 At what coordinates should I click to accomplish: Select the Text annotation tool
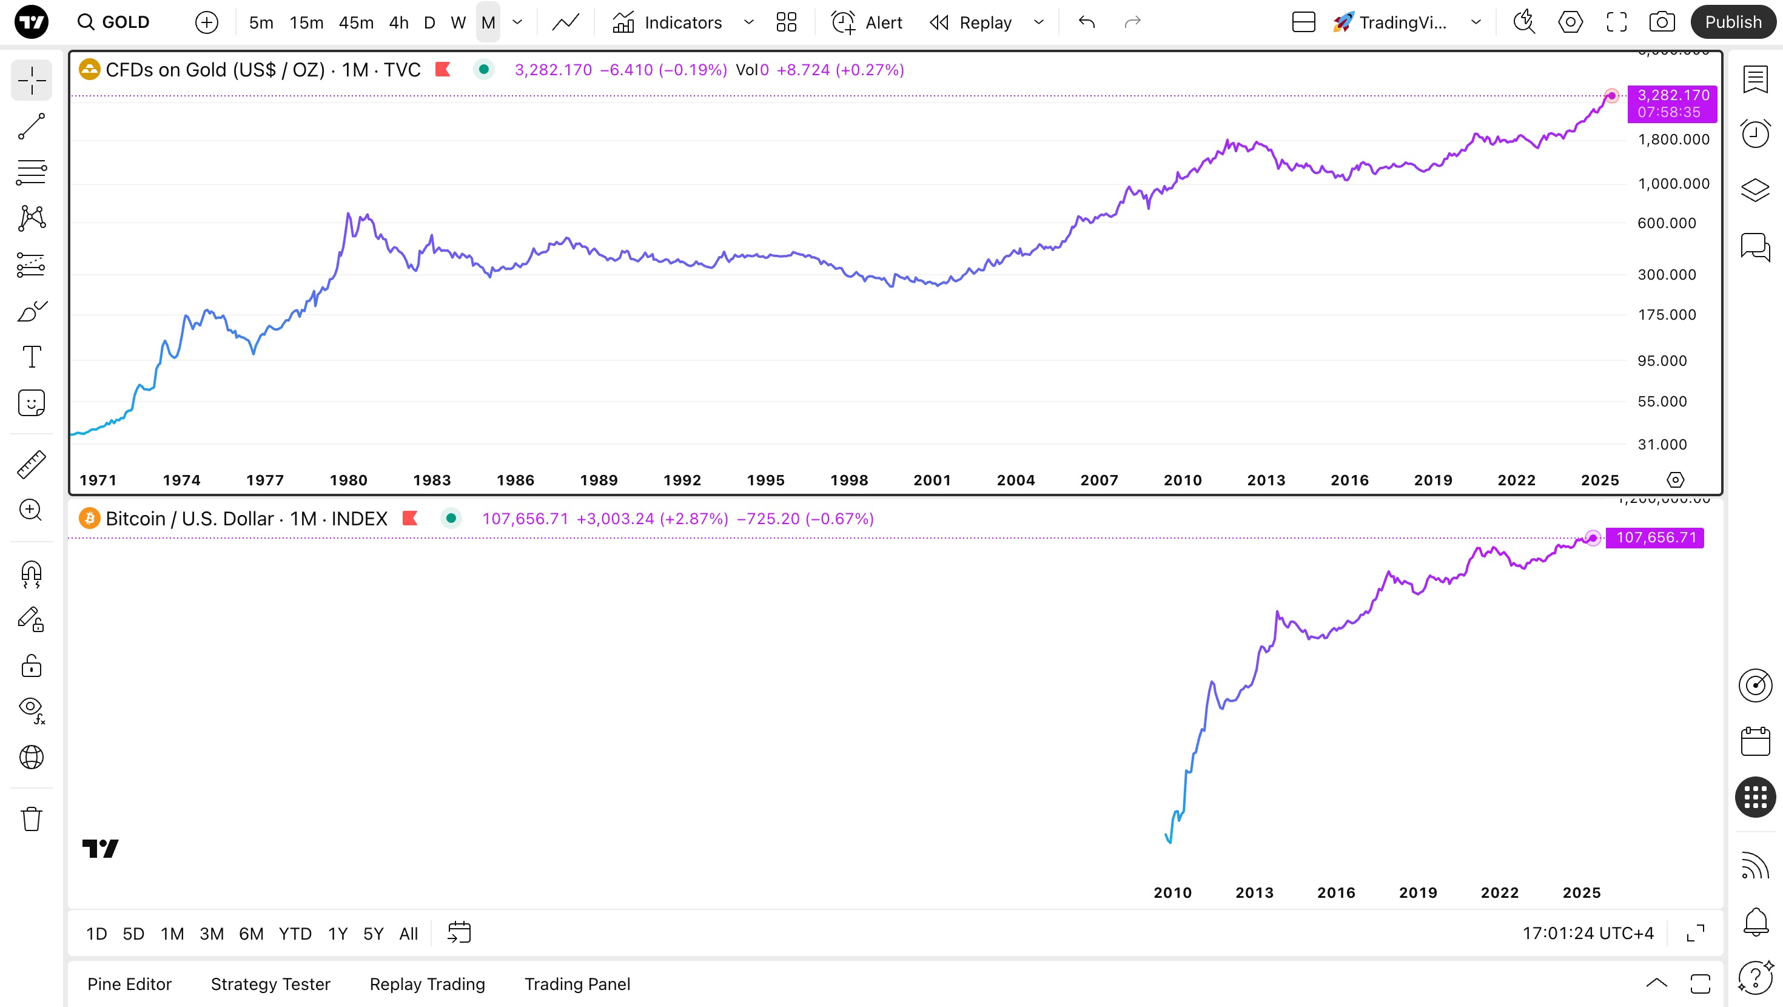coord(31,357)
